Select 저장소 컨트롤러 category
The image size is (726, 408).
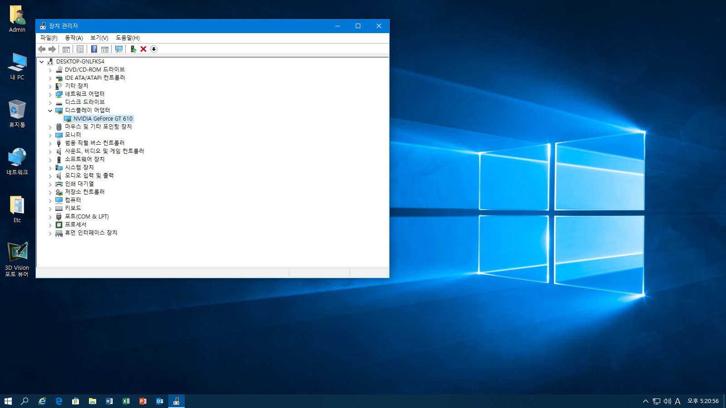(84, 192)
